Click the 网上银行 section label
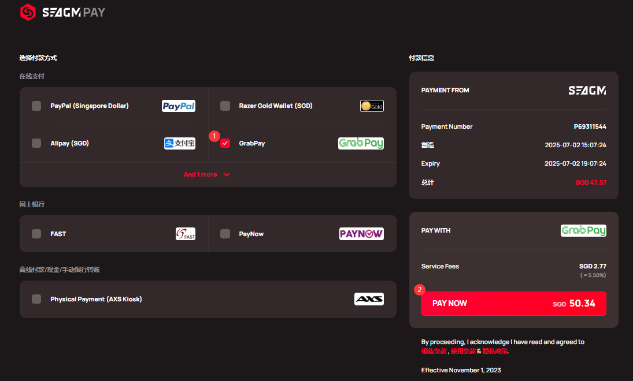The width and height of the screenshot is (633, 381). click(x=32, y=204)
